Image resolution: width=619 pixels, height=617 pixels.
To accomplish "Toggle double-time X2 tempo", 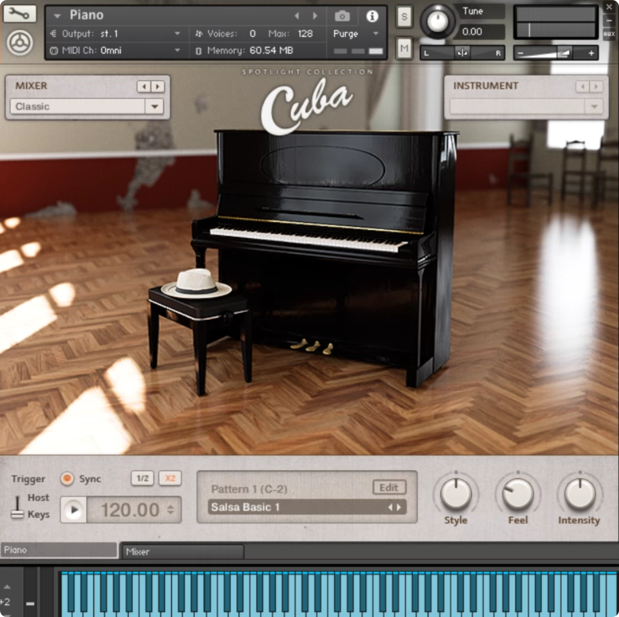I will click(x=170, y=478).
